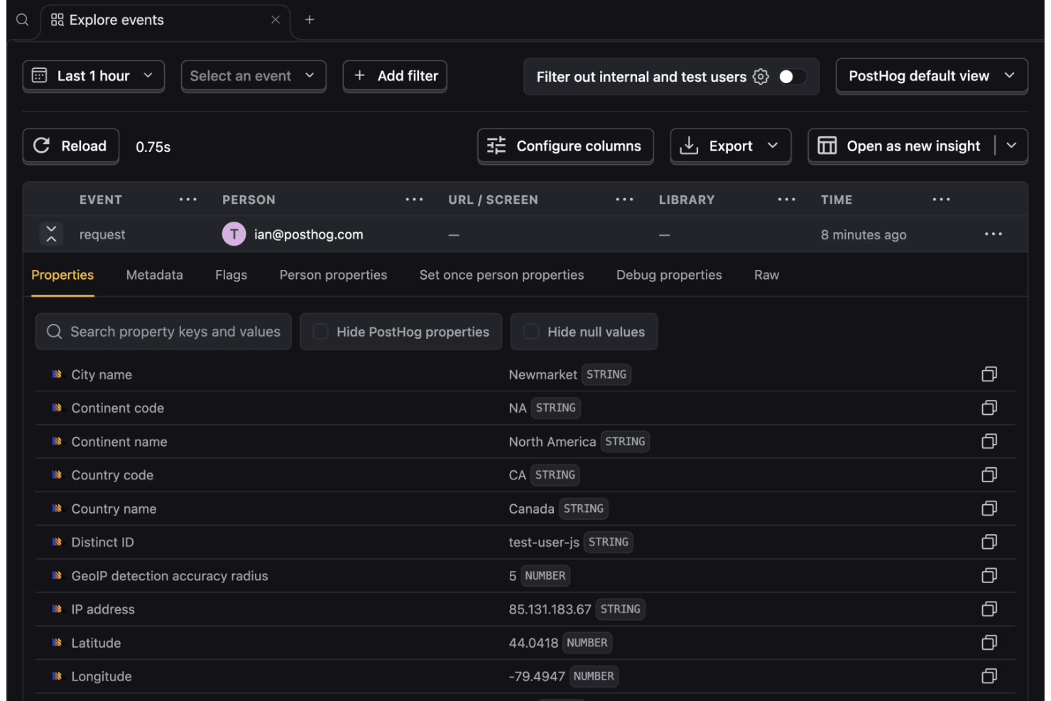Toggle Filter out internal and test users
1051x701 pixels.
[792, 77]
